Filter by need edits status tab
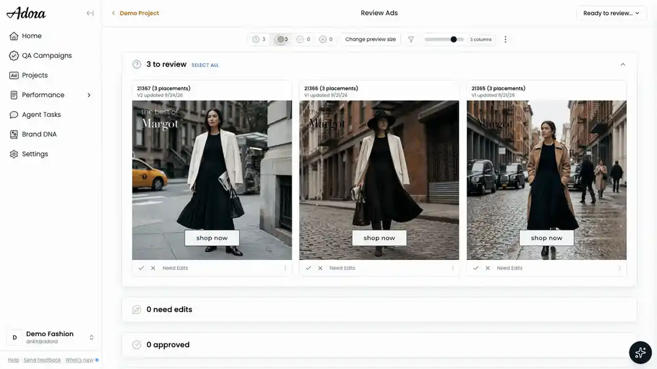Image resolution: width=657 pixels, height=369 pixels. [x=281, y=39]
